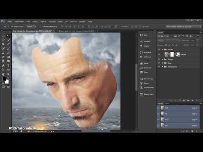
Task: Toggle visibility of the Blau channel
Action: click(159, 125)
